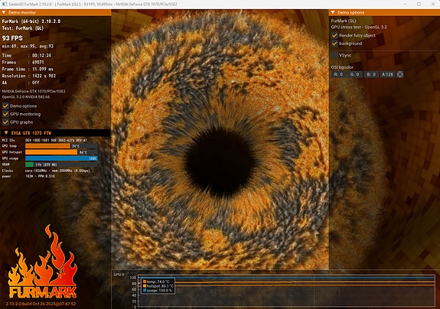
Task: Disable the GPU monitoring checkbox
Action: [5, 114]
